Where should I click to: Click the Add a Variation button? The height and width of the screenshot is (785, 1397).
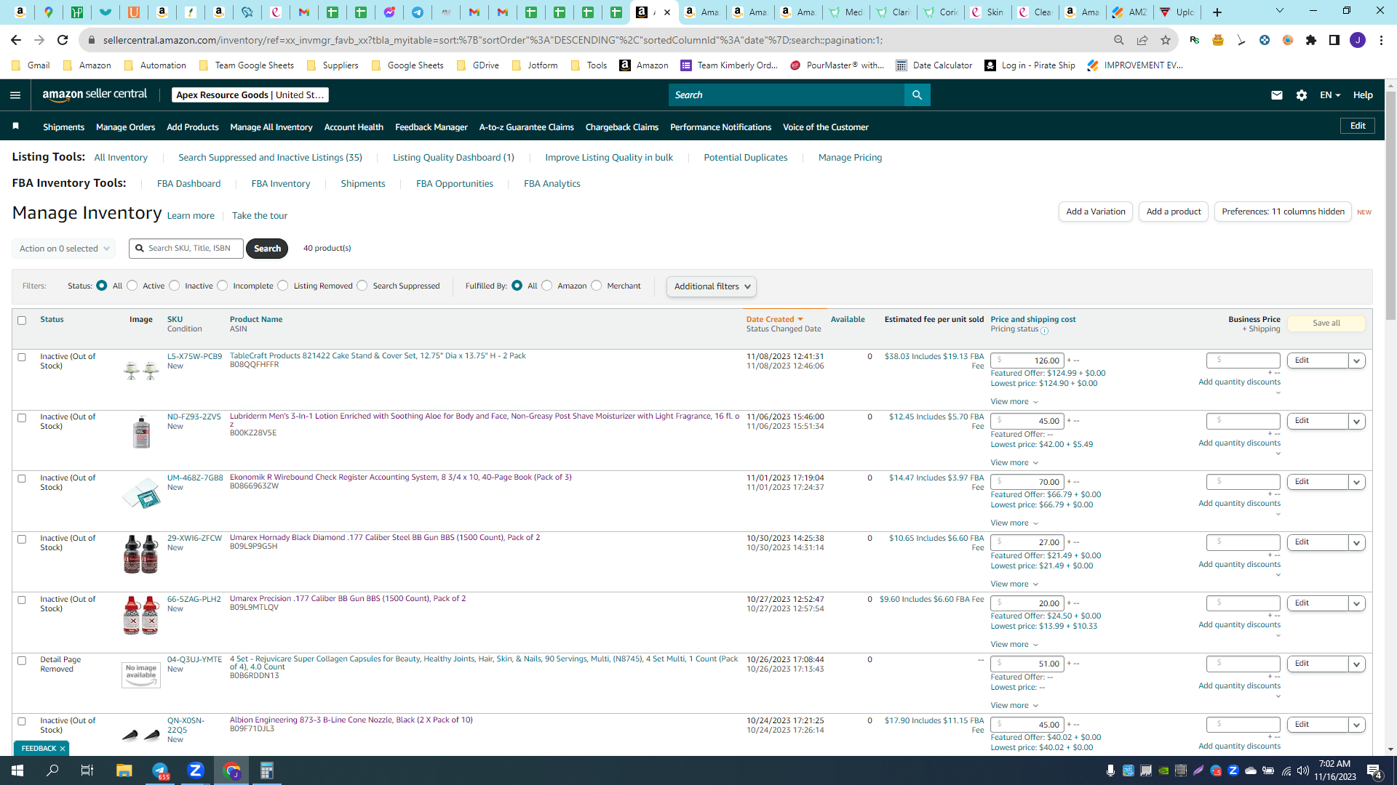click(1096, 212)
